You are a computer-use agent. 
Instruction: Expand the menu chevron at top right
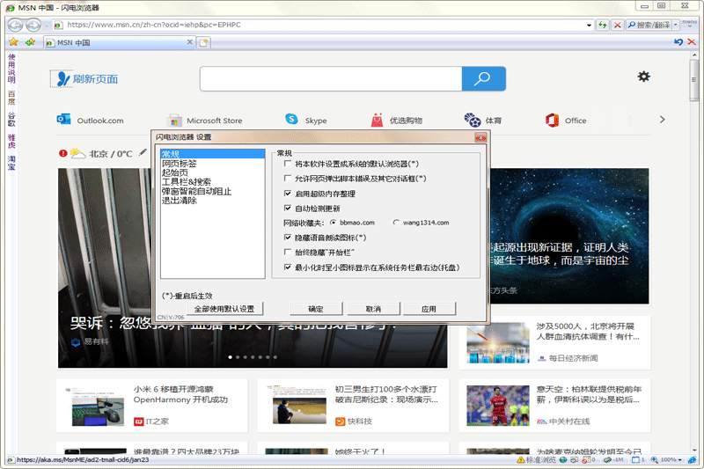tap(690, 25)
